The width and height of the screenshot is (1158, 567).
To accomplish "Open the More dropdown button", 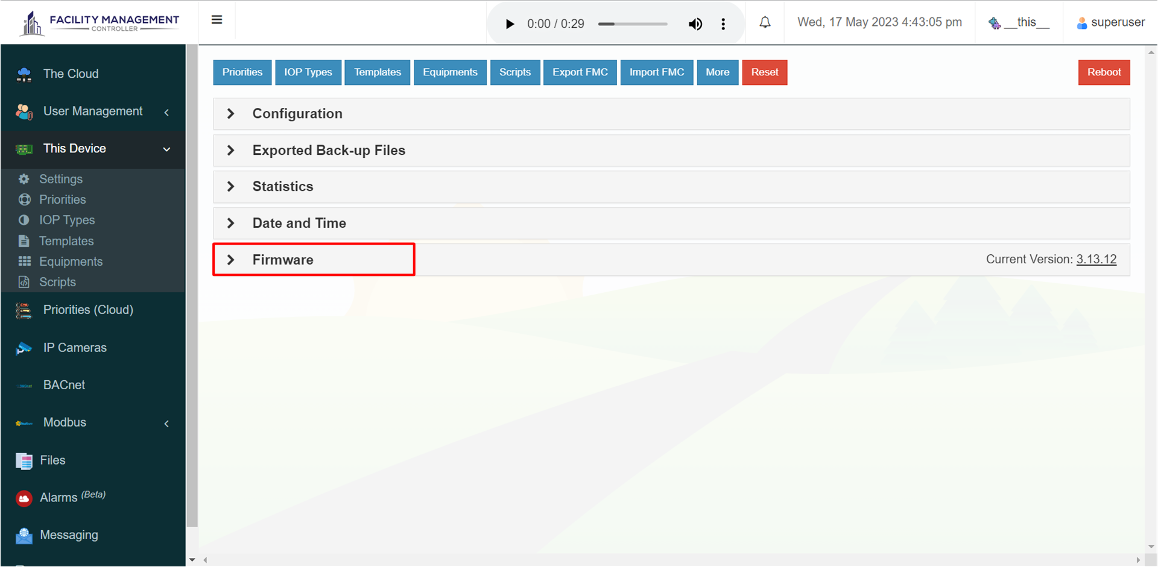I will click(x=718, y=72).
